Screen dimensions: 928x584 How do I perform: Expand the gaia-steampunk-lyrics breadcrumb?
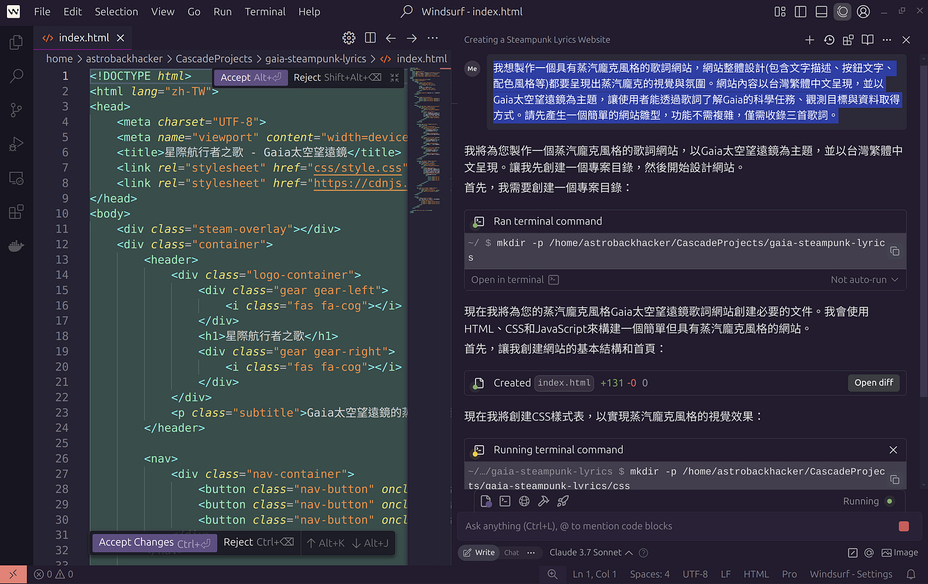[315, 59]
